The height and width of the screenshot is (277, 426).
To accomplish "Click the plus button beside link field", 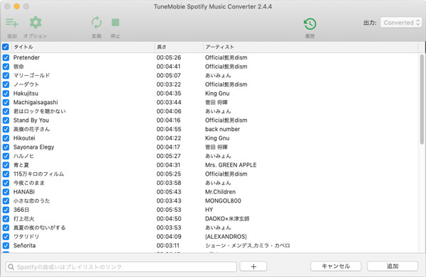I will pyautogui.click(x=253, y=266).
